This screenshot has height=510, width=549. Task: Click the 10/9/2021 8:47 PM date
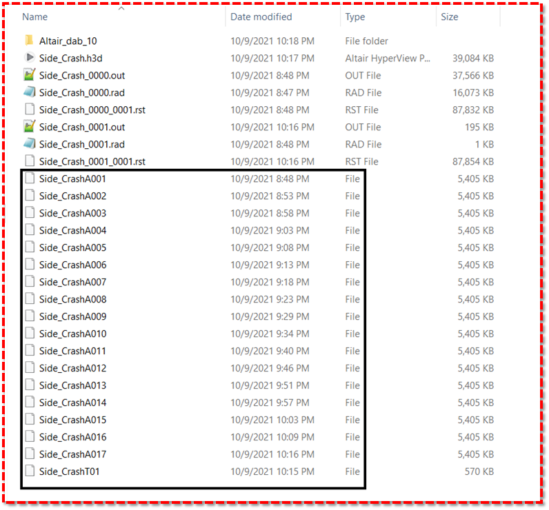point(270,92)
